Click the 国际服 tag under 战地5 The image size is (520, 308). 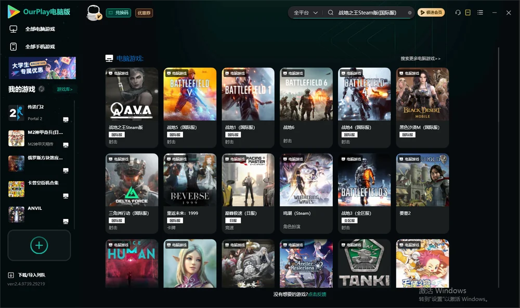point(175,135)
